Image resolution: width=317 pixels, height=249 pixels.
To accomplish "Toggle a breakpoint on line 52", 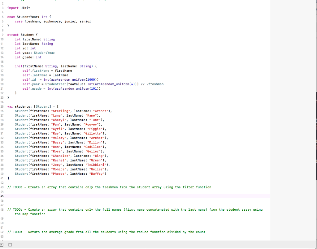I will (x=3, y=232).
